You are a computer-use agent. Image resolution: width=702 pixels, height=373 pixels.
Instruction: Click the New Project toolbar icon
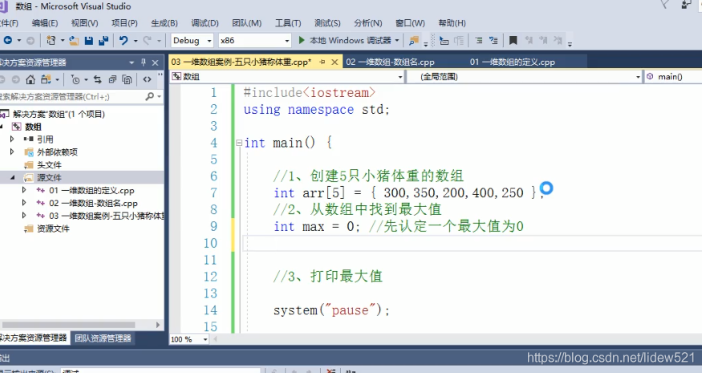[x=51, y=40]
